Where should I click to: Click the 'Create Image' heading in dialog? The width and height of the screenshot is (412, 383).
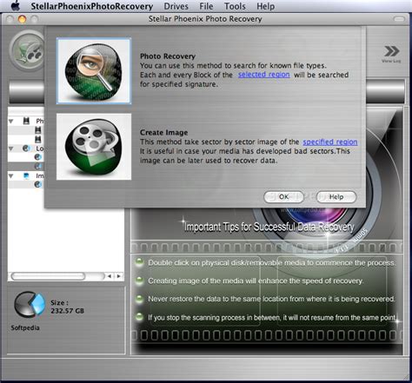(163, 133)
